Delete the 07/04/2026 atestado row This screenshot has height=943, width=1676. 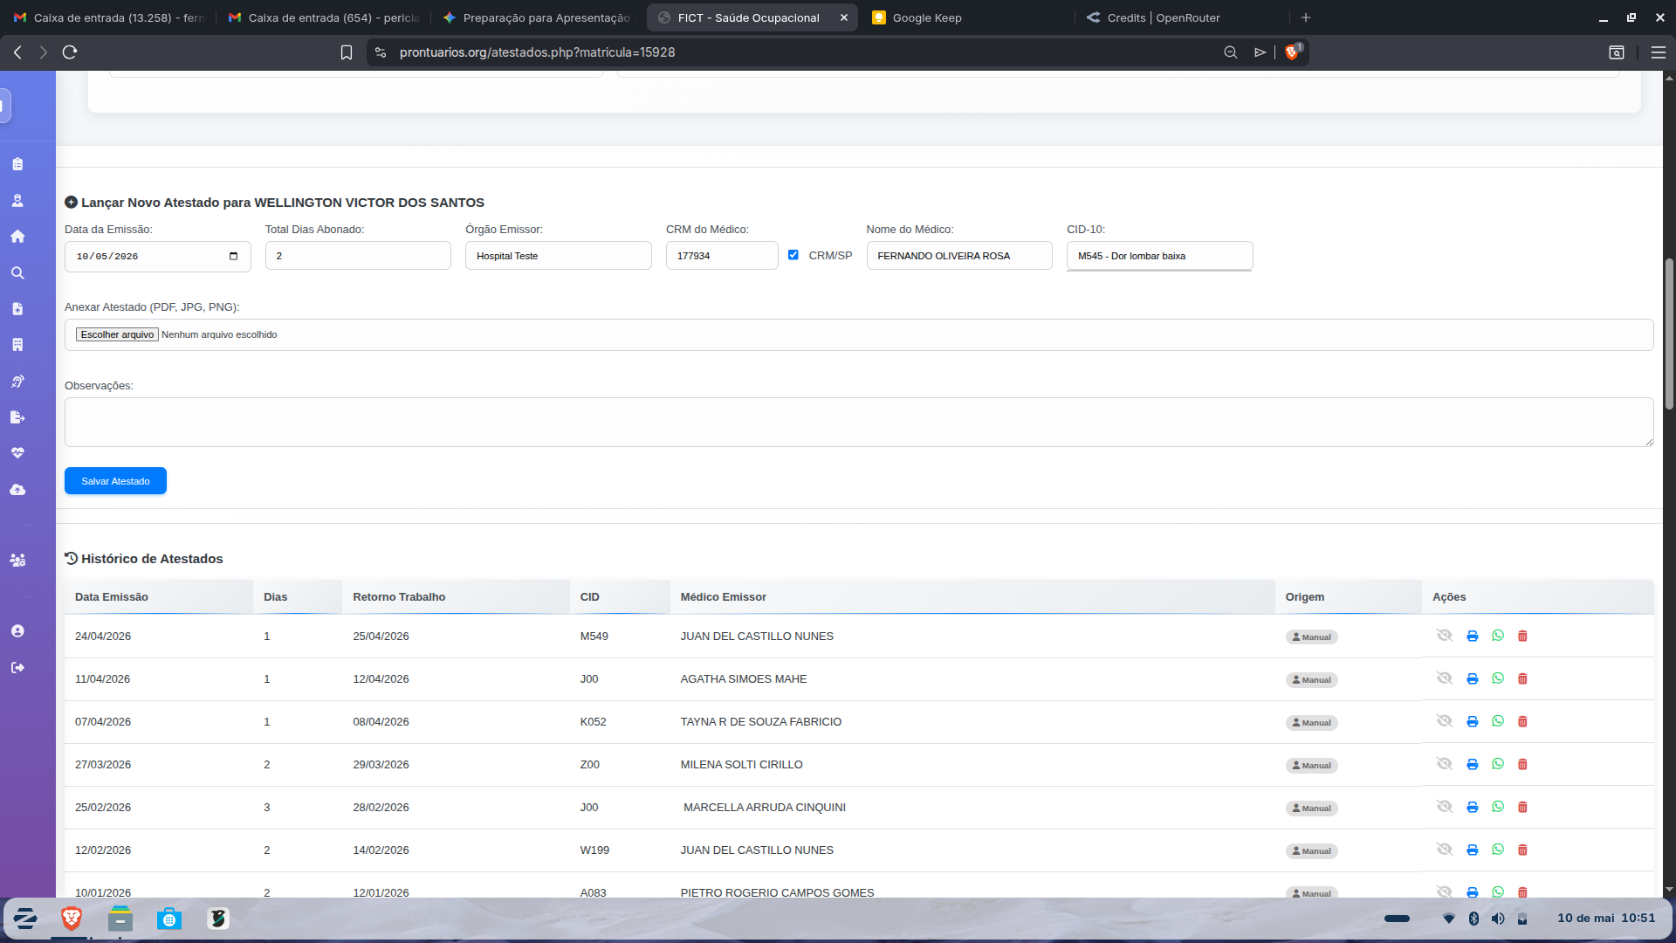(x=1522, y=722)
